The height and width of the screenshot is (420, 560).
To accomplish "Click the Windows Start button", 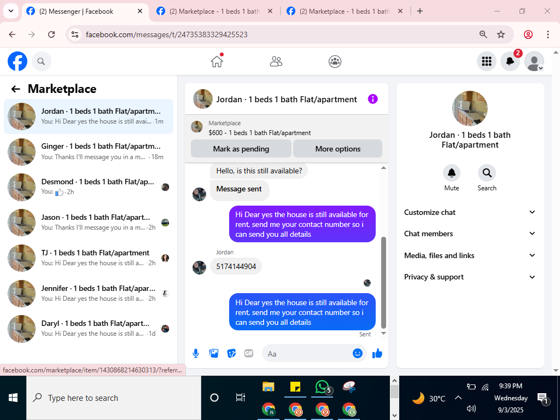I will coord(13,398).
